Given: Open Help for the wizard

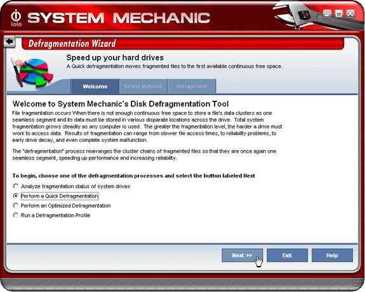Looking at the screenshot, I should tap(332, 255).
